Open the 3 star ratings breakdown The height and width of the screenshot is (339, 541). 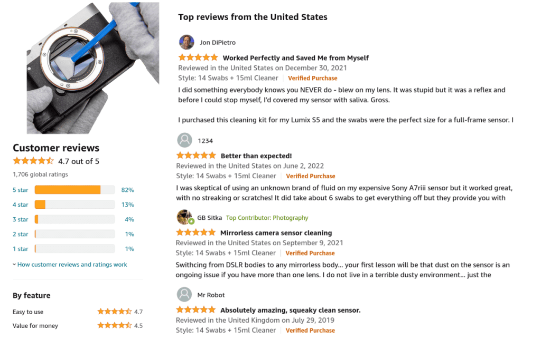coord(20,219)
